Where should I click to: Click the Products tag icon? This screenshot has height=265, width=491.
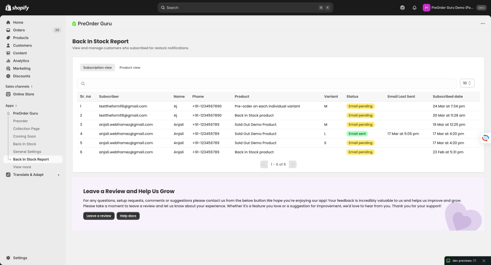[x=8, y=38]
